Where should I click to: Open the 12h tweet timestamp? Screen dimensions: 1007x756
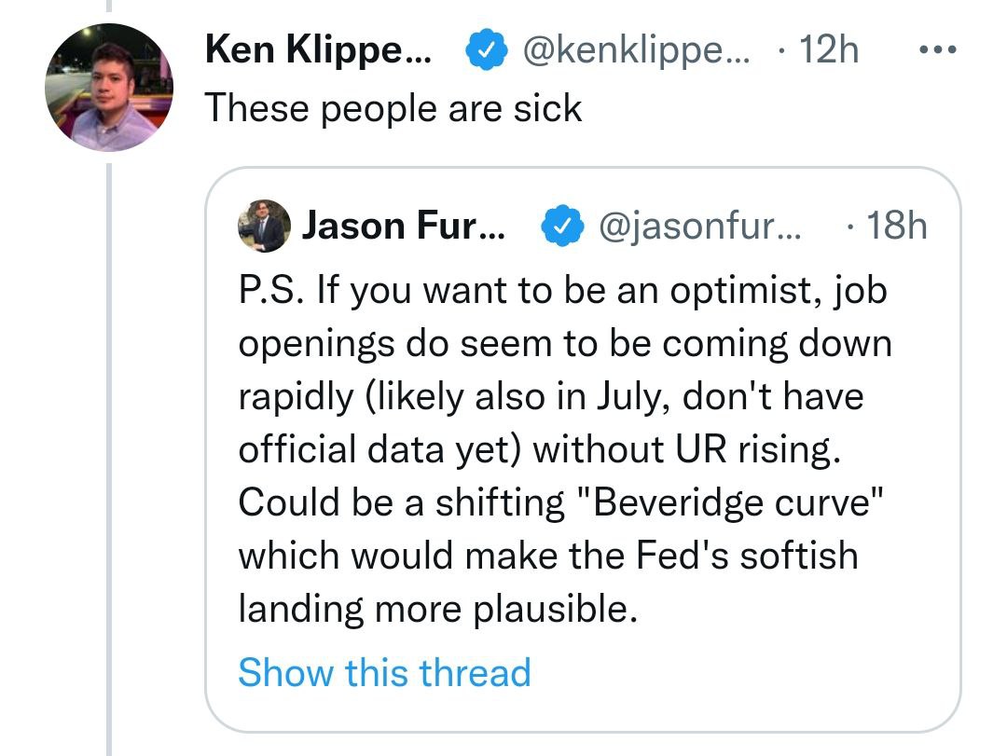point(827,49)
